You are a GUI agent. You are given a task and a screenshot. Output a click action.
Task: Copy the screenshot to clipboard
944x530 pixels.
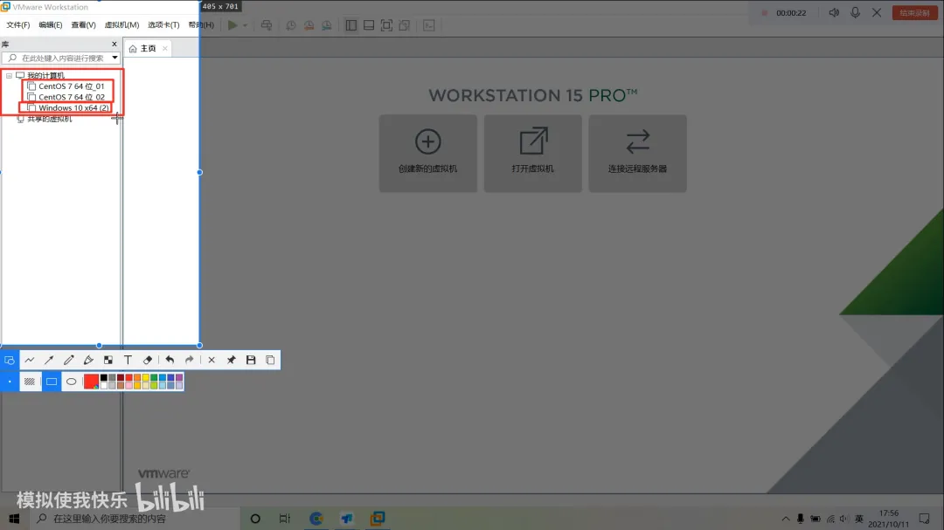tap(270, 360)
